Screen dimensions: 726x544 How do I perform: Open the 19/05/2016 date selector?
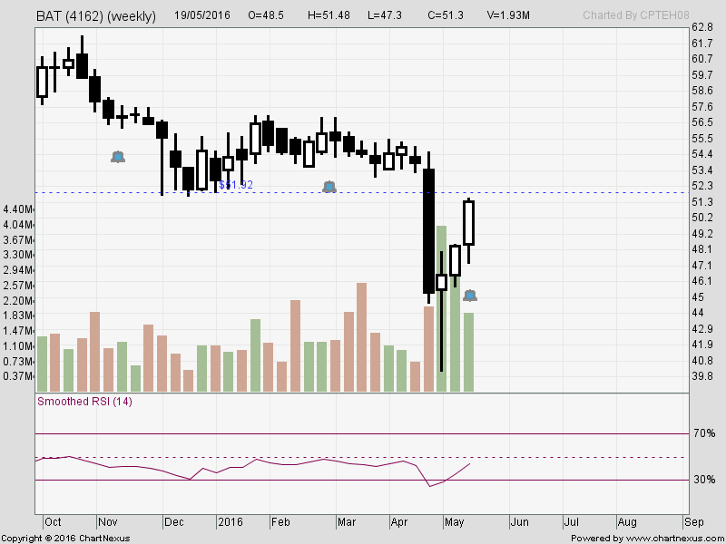click(203, 15)
